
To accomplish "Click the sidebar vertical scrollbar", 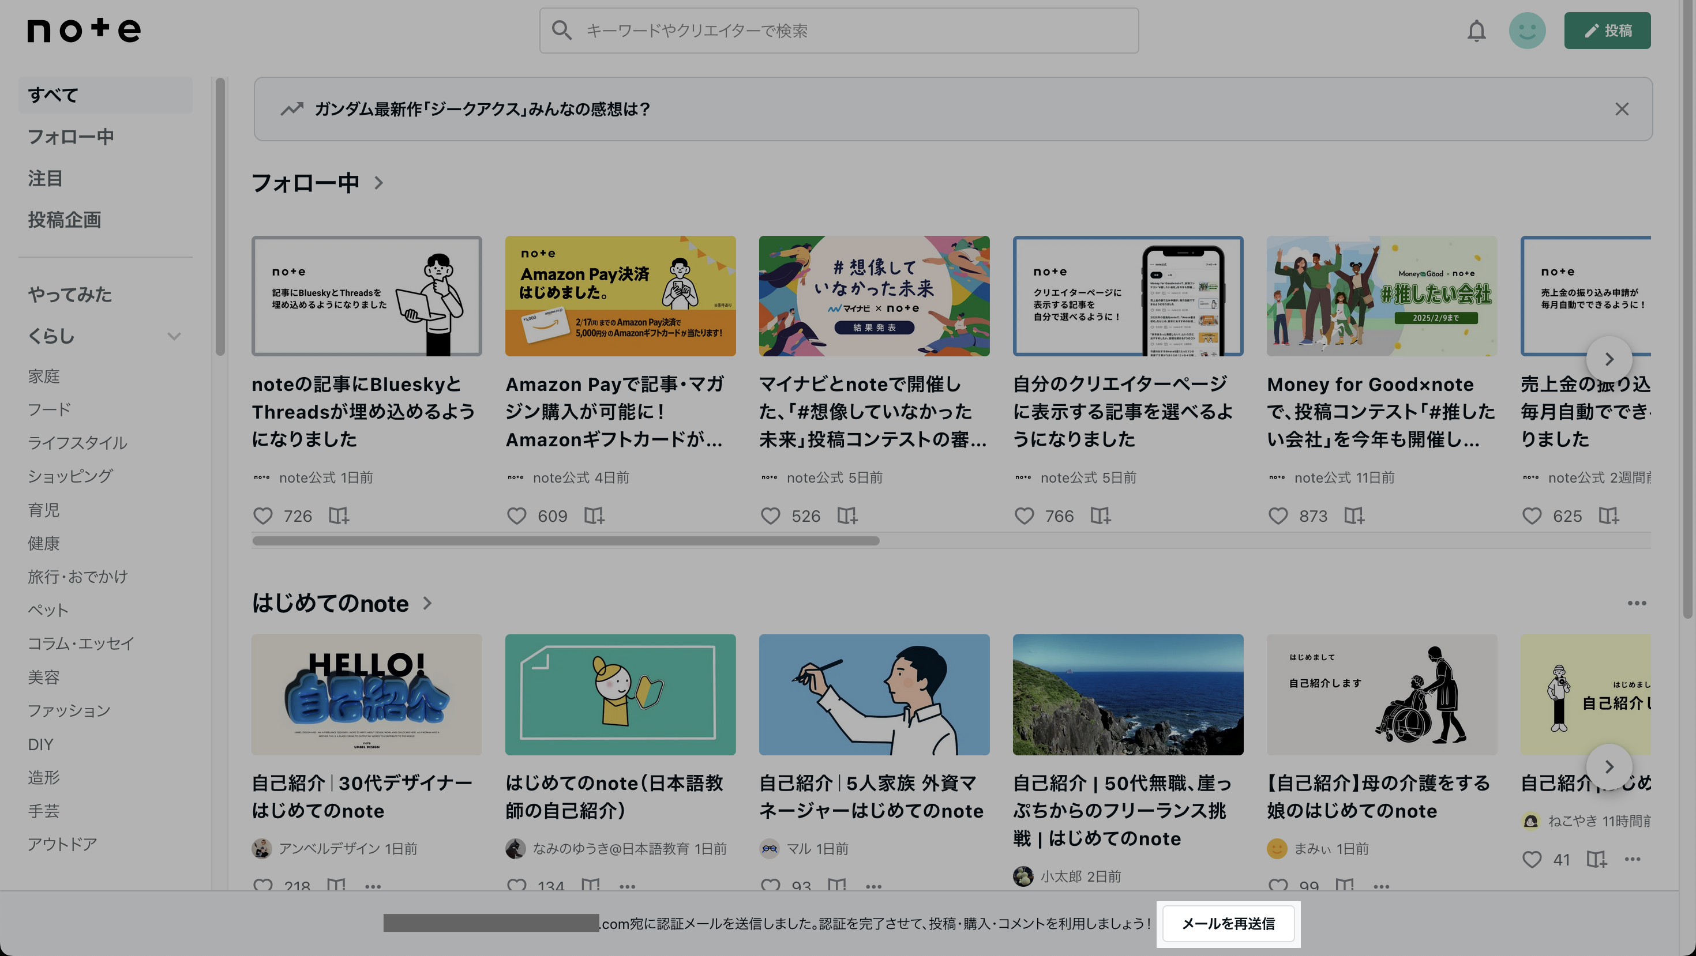I will (x=220, y=217).
